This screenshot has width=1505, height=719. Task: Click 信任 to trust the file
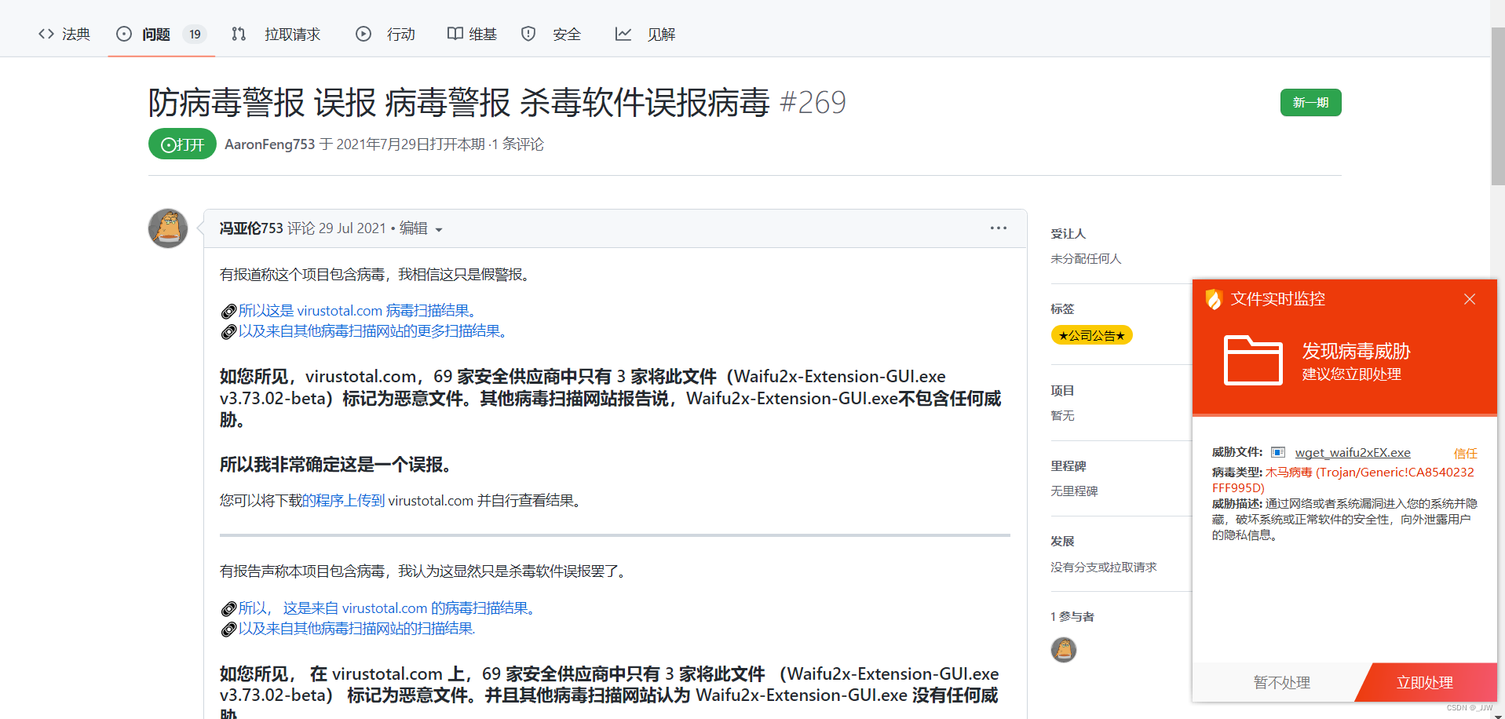point(1465,454)
